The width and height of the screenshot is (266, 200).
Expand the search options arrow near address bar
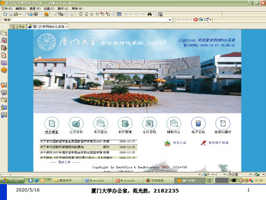point(210,20)
